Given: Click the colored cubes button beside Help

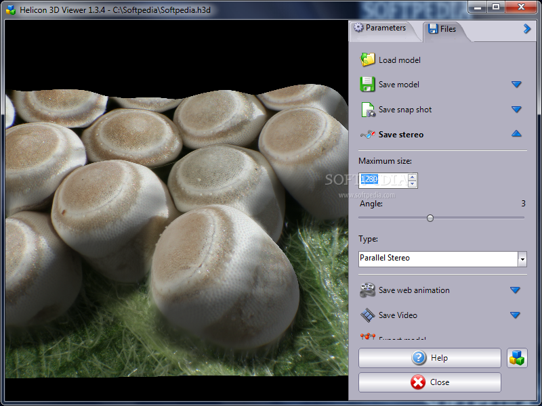Looking at the screenshot, I should click(517, 358).
